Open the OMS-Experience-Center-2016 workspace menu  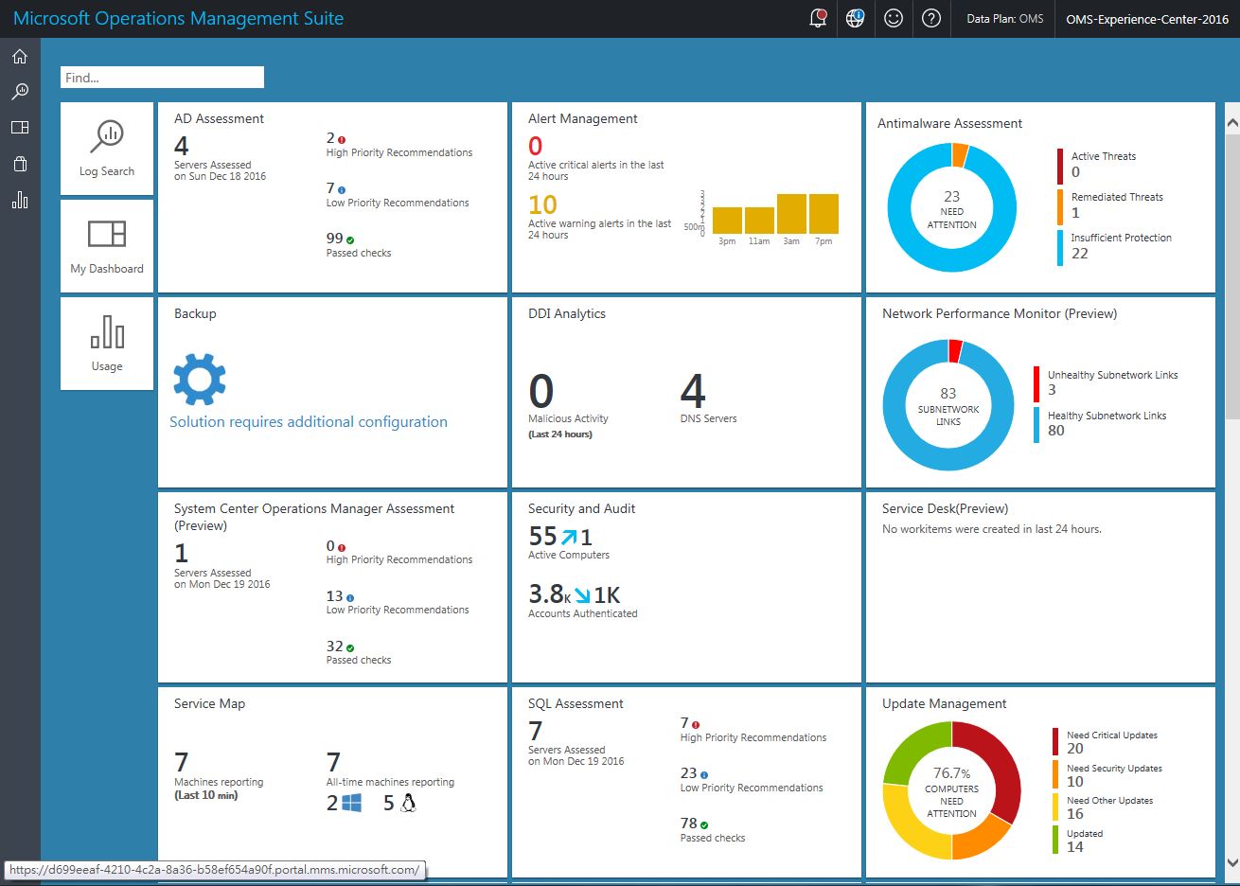(1146, 18)
